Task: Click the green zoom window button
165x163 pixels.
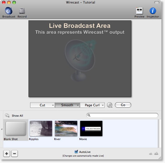Action: [x=14, y=2]
